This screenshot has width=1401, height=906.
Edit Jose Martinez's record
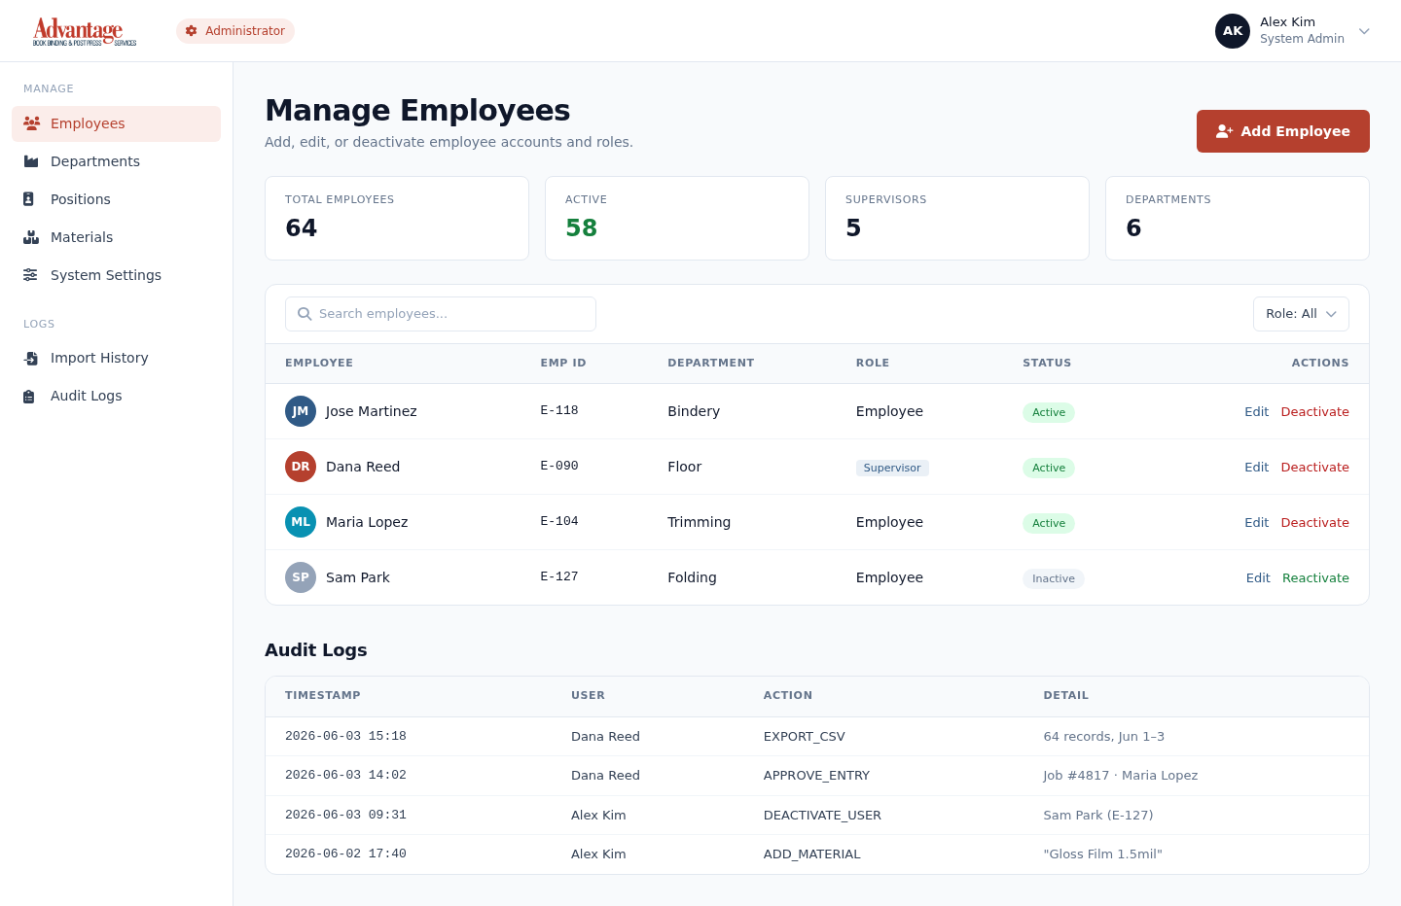pos(1256,412)
